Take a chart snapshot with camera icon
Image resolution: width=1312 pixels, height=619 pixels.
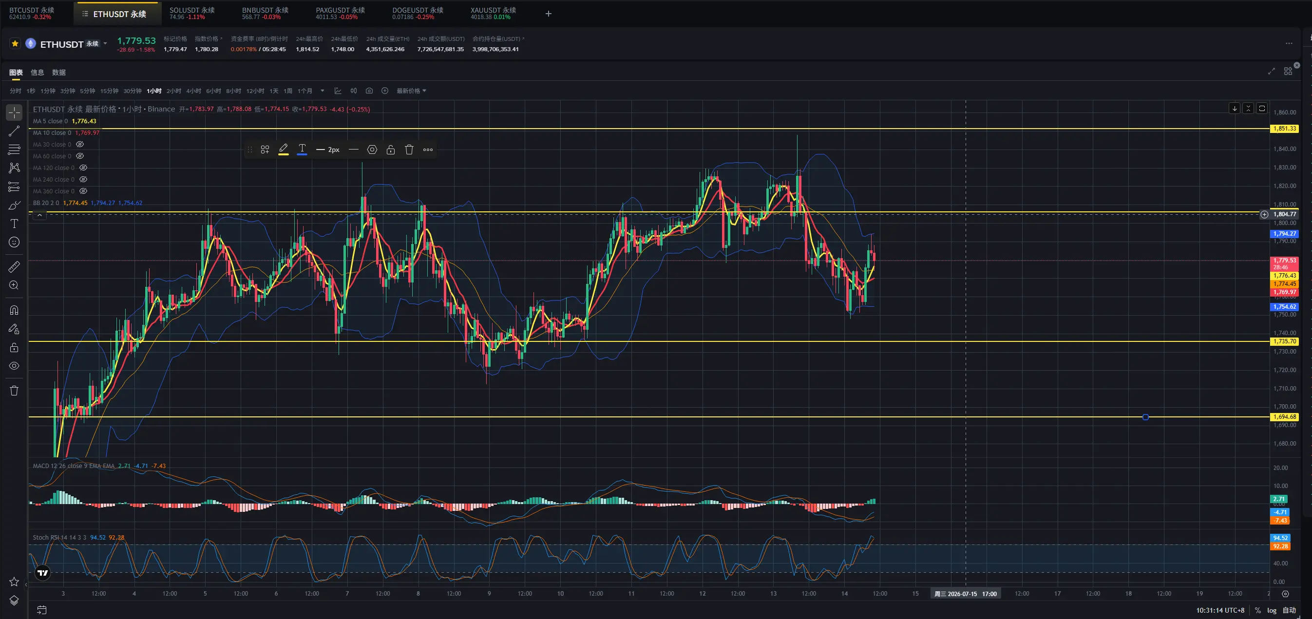click(x=369, y=91)
